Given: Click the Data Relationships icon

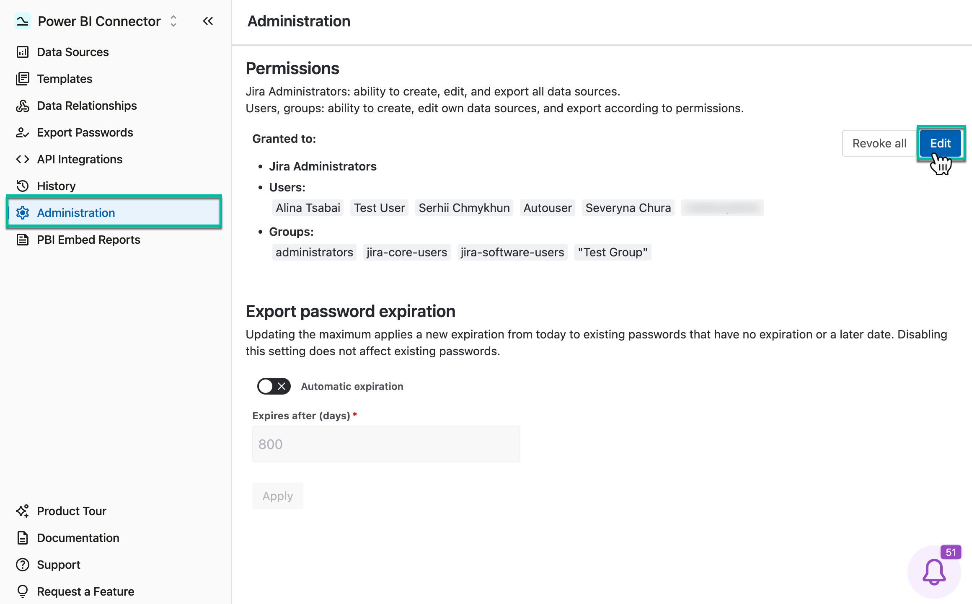Looking at the screenshot, I should tap(23, 106).
